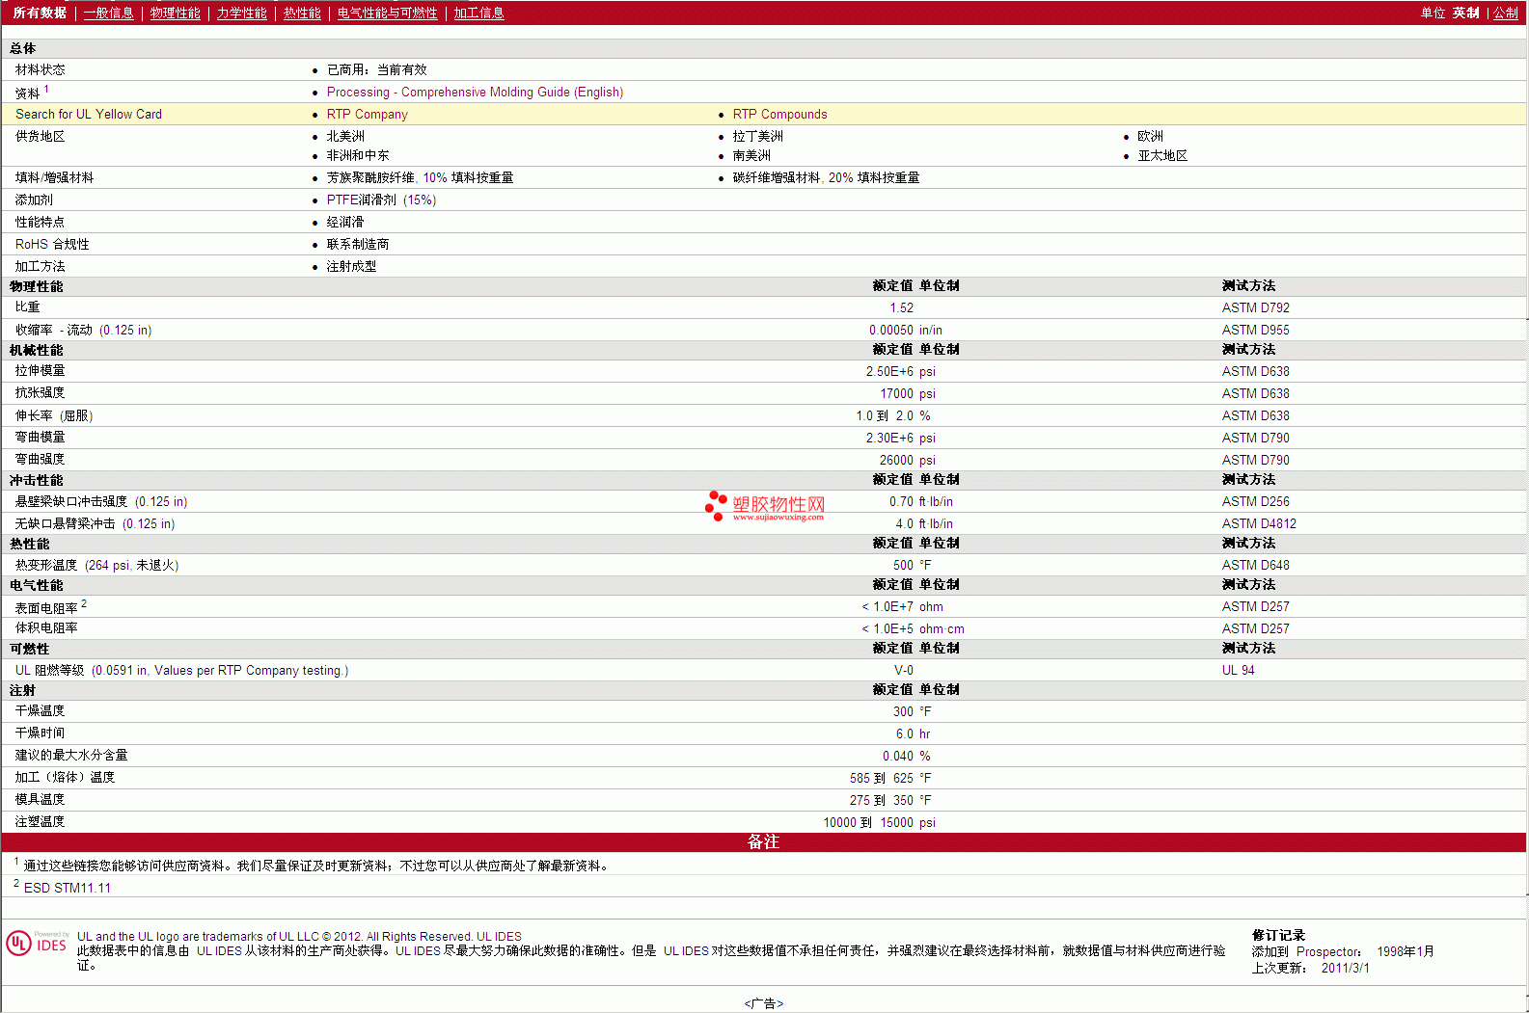Select the 干燥温度 value 300
Screen dimensions: 1529x1013
coord(904,711)
